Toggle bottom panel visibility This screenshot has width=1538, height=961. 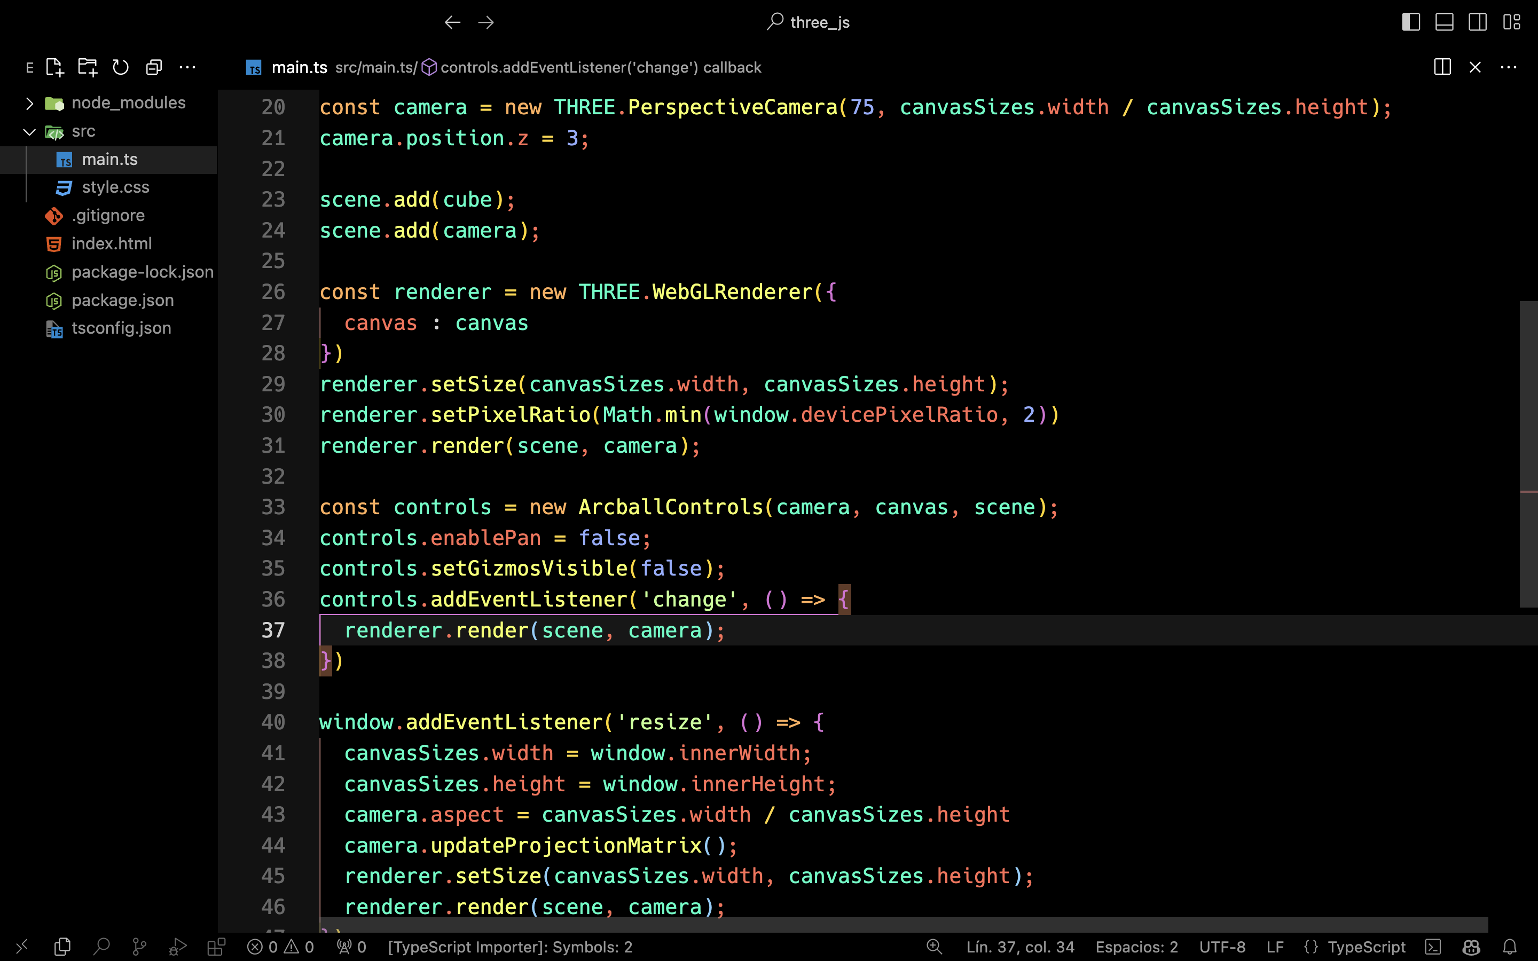coord(1445,22)
